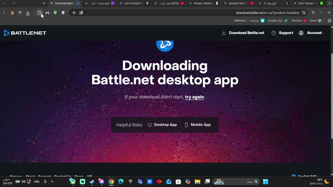
Task: Click the weather widget on taskbar
Action: click(319, 182)
